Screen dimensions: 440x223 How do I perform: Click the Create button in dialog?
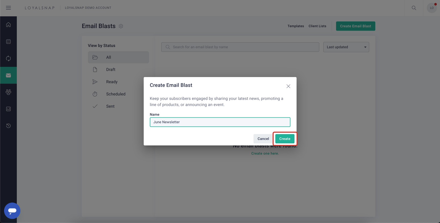click(285, 139)
